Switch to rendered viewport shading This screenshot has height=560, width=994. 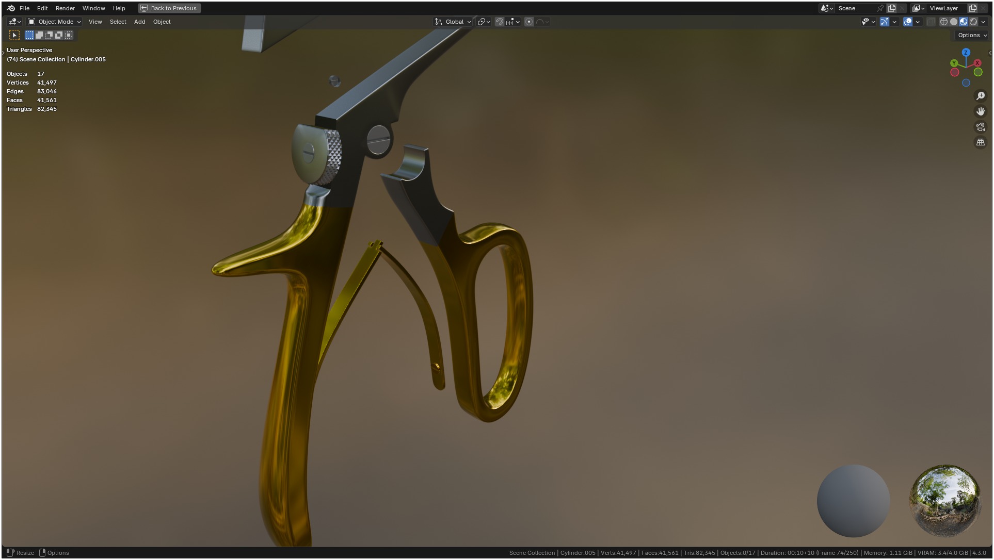coord(973,22)
